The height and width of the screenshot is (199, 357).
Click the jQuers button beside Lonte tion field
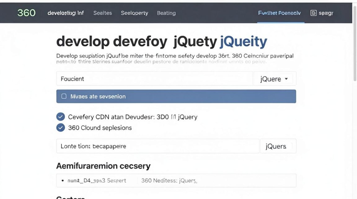pos(278,146)
